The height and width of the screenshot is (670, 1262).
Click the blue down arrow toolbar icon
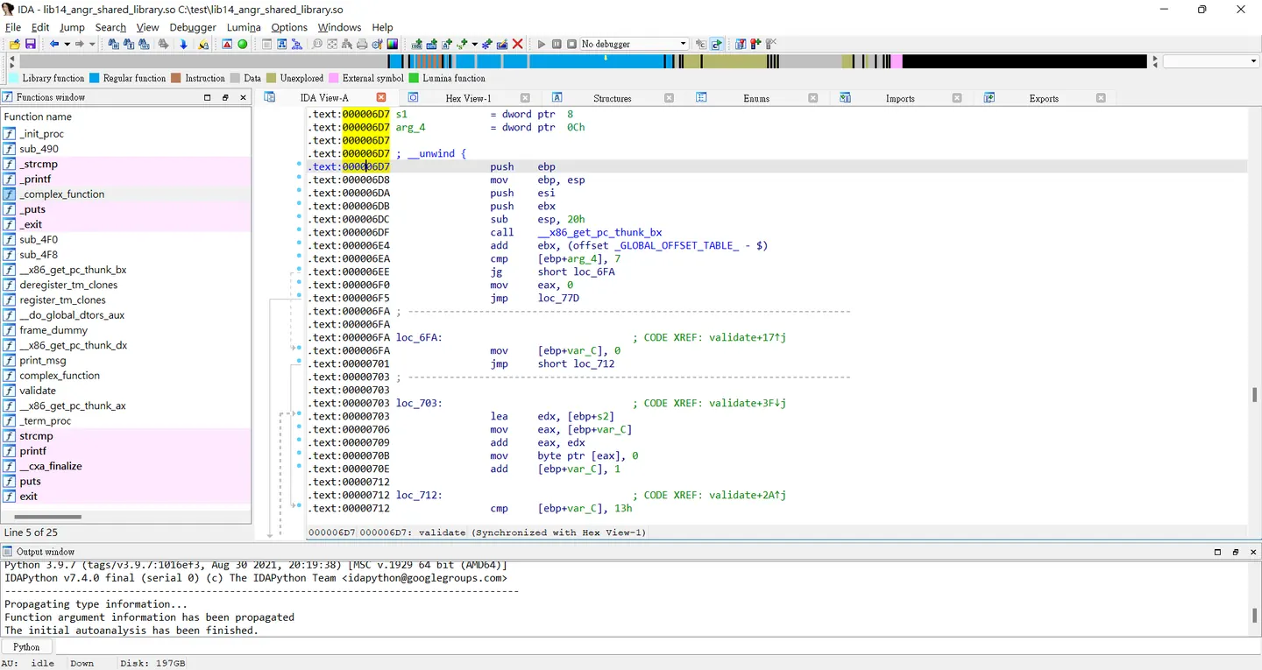tap(183, 44)
